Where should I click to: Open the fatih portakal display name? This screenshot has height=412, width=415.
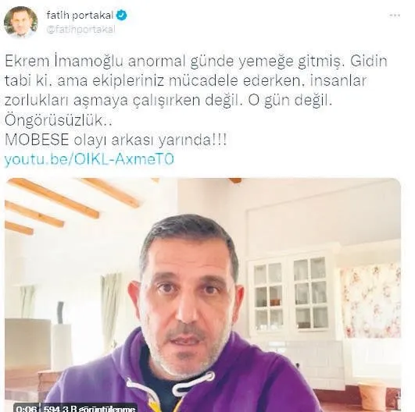click(x=80, y=15)
